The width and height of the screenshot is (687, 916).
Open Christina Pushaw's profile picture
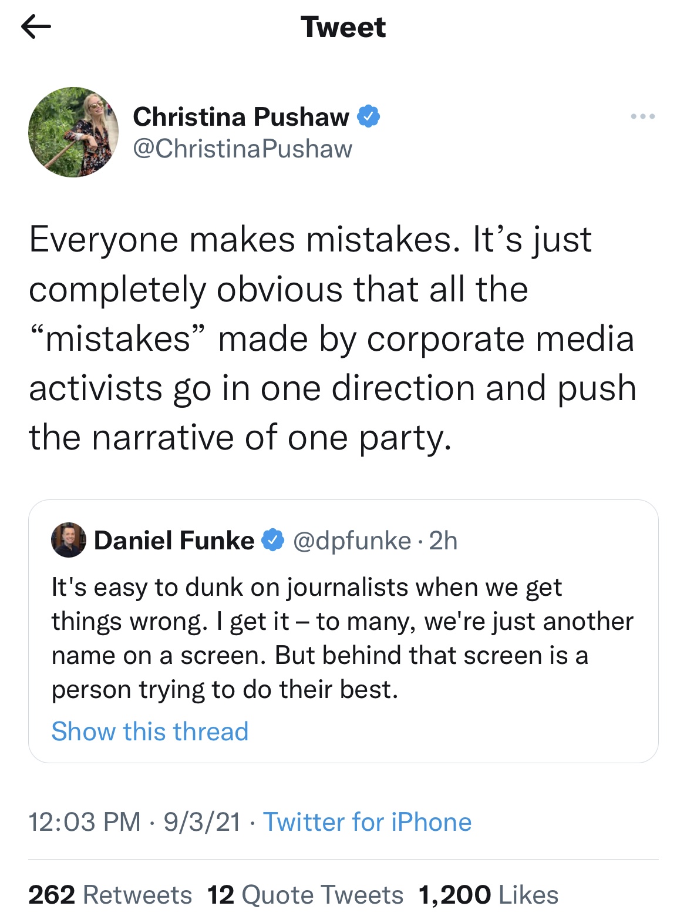point(73,132)
